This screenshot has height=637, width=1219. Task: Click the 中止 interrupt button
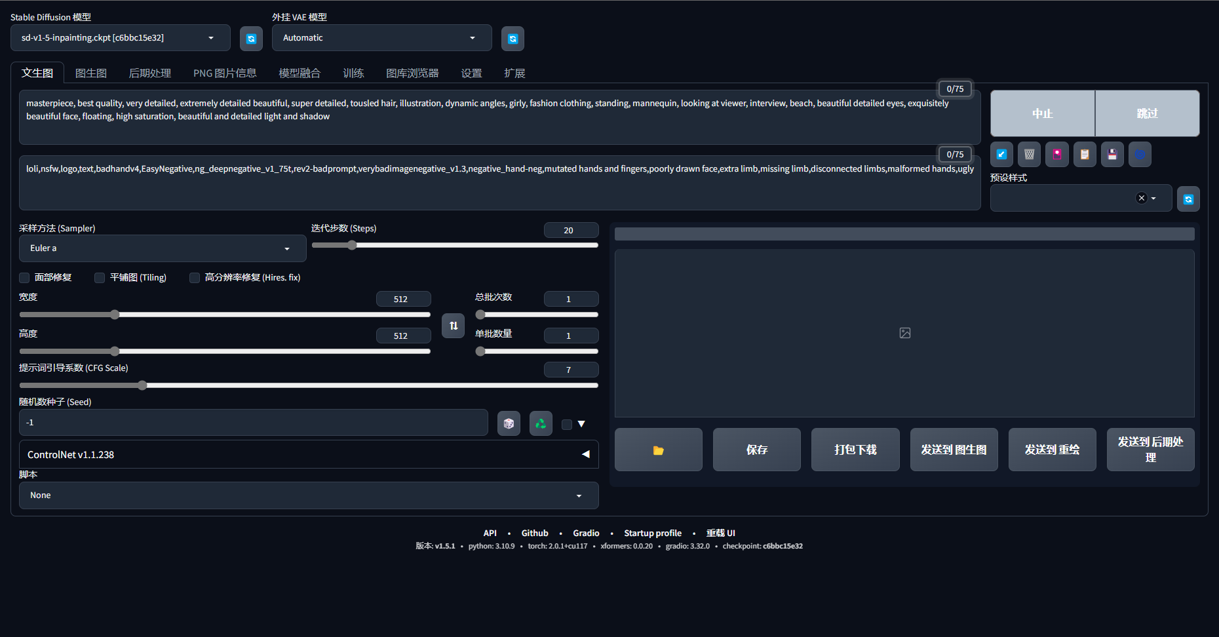(x=1043, y=113)
